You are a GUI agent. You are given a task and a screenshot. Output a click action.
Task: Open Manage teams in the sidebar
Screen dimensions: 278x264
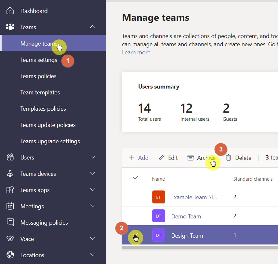click(x=53, y=43)
